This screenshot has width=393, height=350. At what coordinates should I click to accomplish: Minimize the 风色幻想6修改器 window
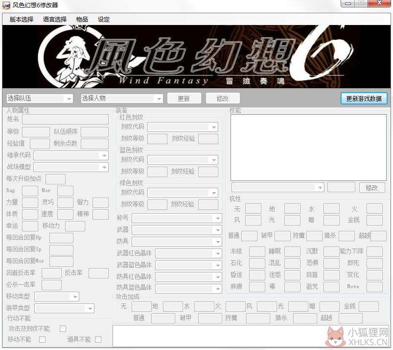347,3
